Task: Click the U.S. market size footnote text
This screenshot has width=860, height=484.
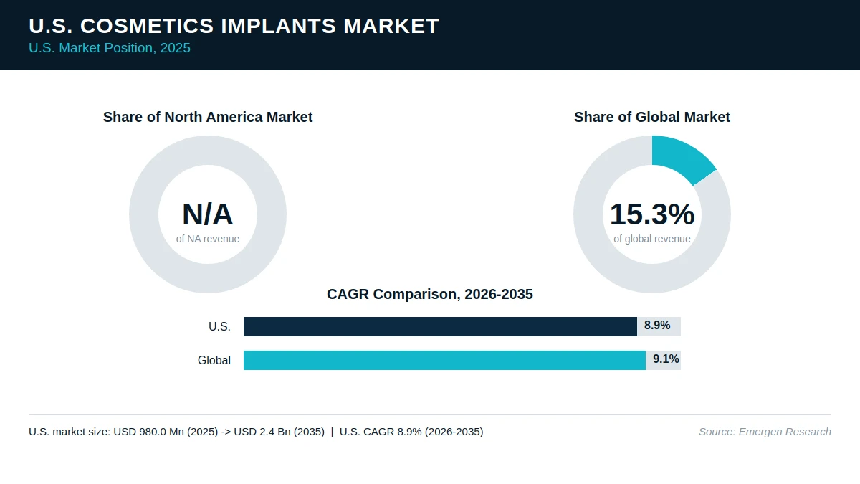Action: pyautogui.click(x=256, y=432)
